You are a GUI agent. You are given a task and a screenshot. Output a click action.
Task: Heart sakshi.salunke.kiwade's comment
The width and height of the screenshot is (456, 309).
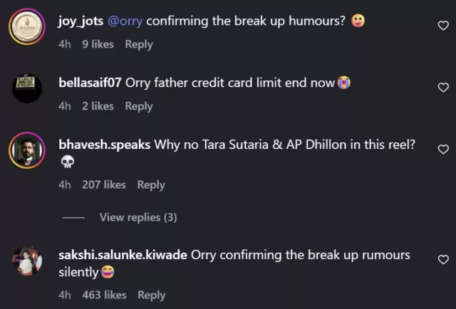[x=442, y=260]
